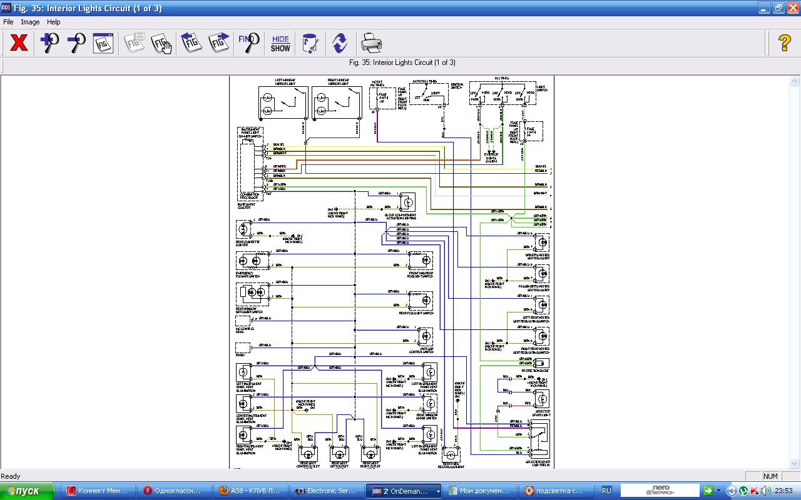This screenshot has width=801, height=500.
Task: Click the paint bucket color icon
Action: (310, 43)
